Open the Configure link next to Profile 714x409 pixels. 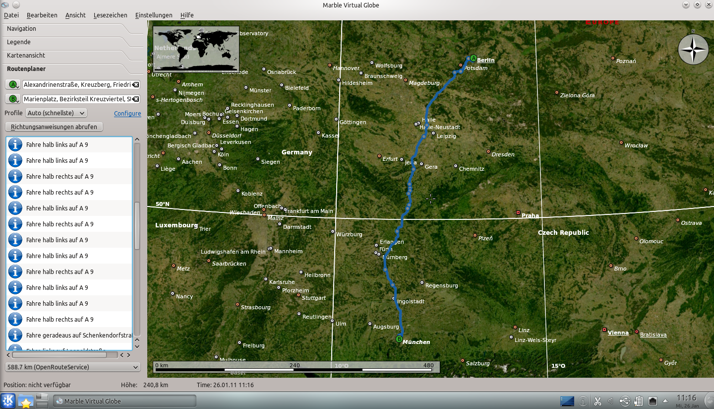point(127,113)
